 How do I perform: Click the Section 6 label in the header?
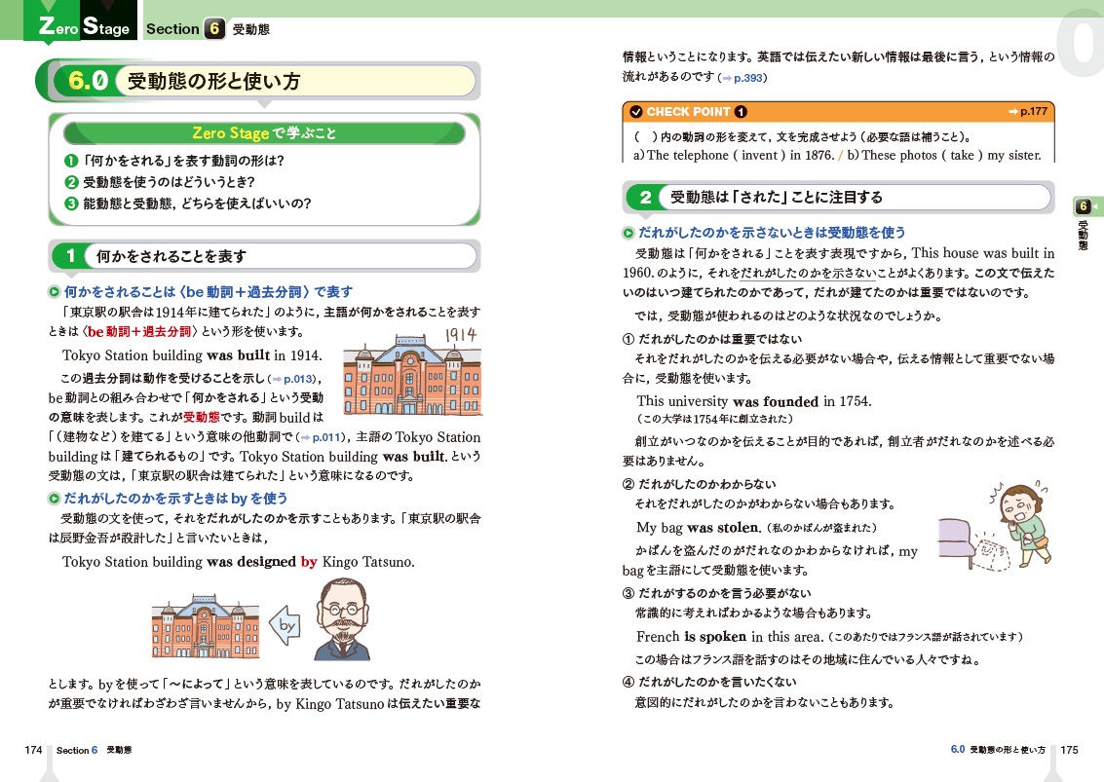185,29
